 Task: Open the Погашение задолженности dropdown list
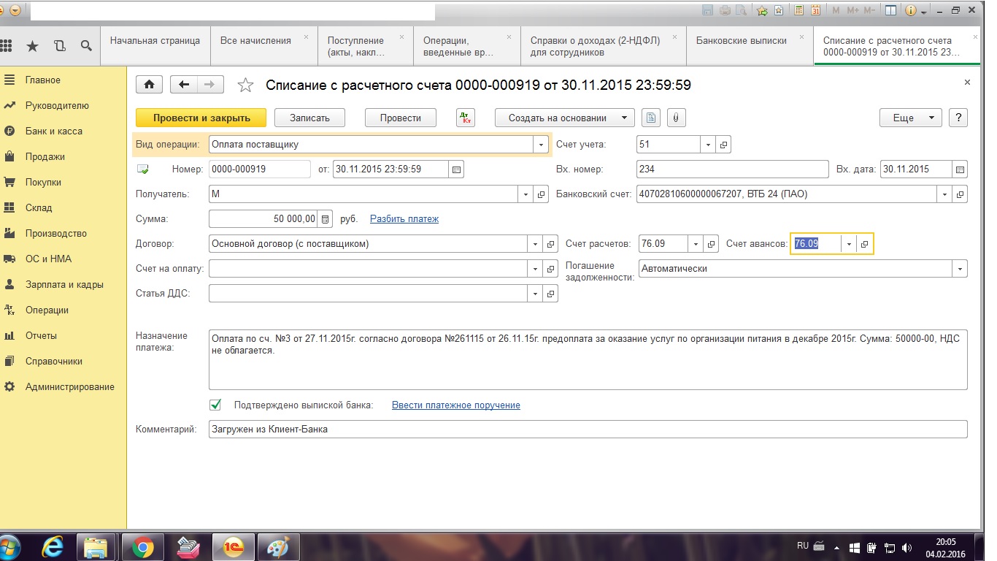coord(958,269)
